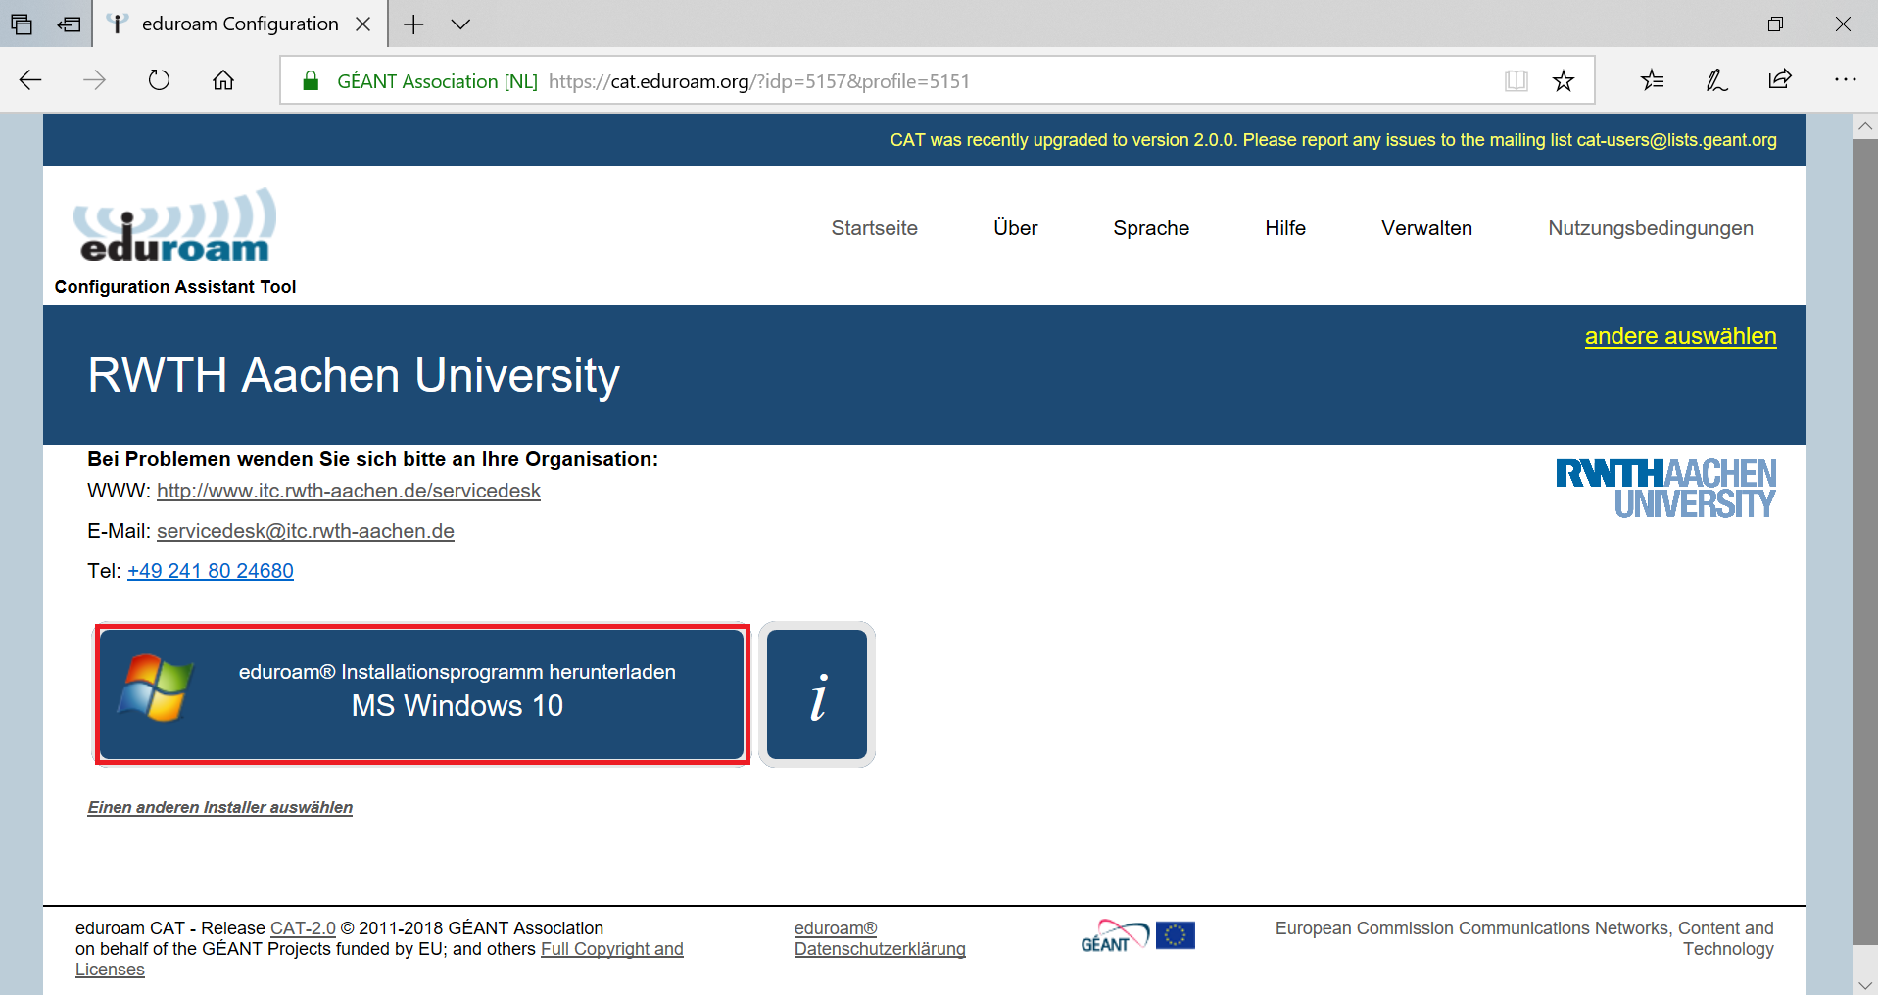Add page to favorites star icon
The height and width of the screenshot is (995, 1878).
tap(1564, 81)
